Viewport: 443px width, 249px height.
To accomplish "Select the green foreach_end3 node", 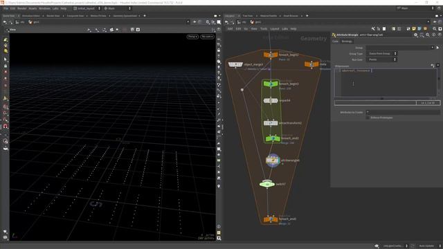I will coord(273,138).
